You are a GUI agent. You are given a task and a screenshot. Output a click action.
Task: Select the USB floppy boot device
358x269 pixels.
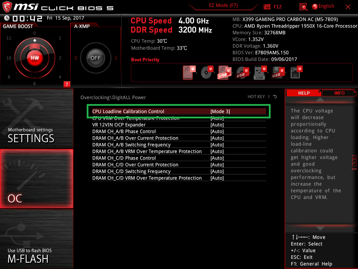pyautogui.click(x=278, y=73)
